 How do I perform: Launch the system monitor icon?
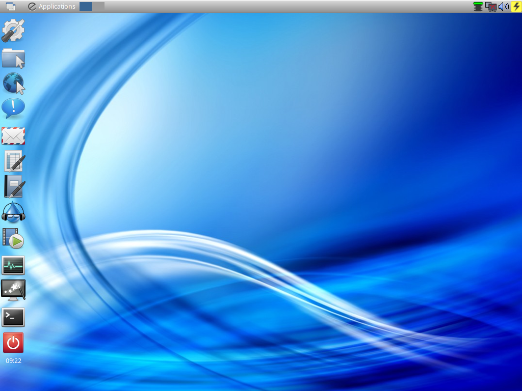click(x=13, y=265)
